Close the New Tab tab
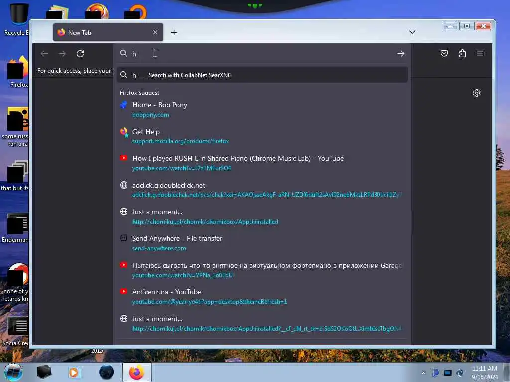This screenshot has height=382, width=510. (155, 32)
